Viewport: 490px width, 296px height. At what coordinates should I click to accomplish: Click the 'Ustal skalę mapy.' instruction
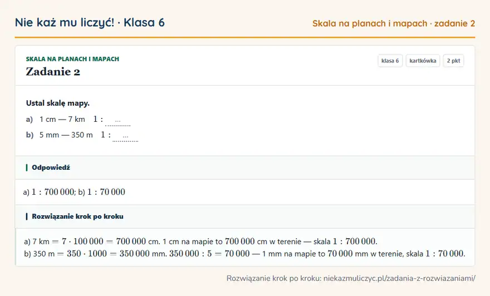(58, 103)
